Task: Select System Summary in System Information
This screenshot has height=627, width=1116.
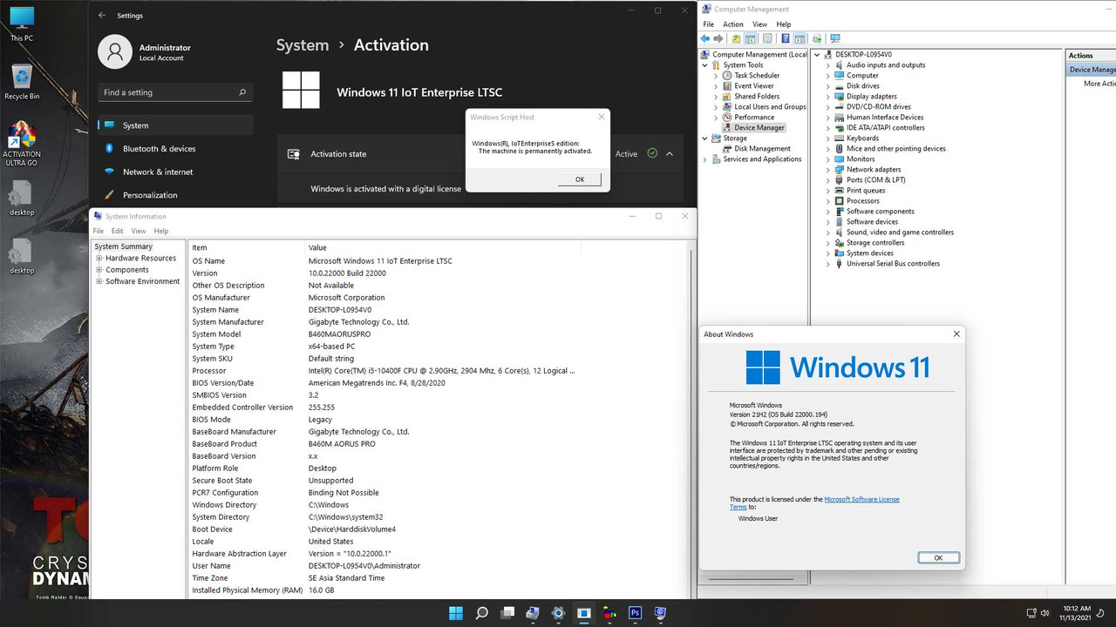Action: pos(124,246)
